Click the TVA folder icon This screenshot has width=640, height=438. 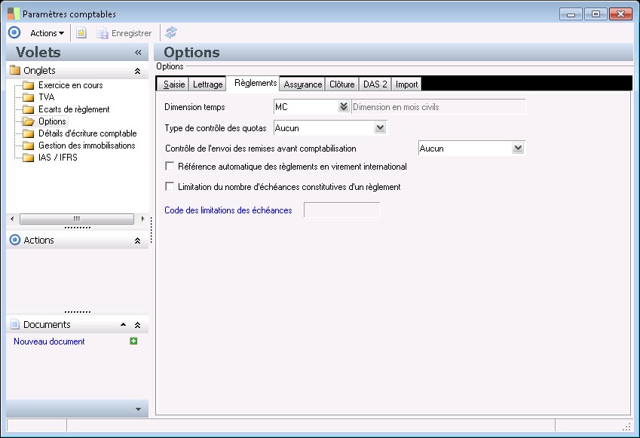coord(29,97)
